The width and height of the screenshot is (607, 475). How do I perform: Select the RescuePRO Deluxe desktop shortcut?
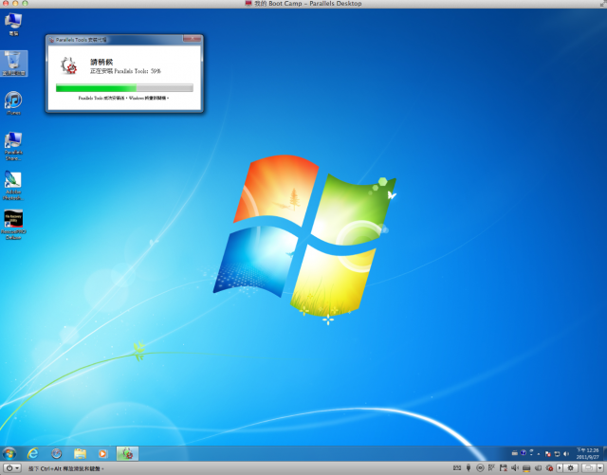[13, 225]
